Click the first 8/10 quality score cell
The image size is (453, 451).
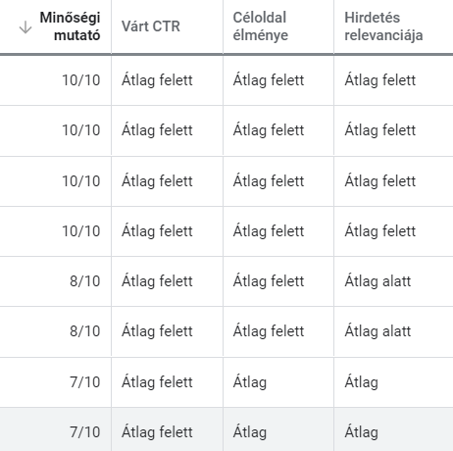(85, 281)
